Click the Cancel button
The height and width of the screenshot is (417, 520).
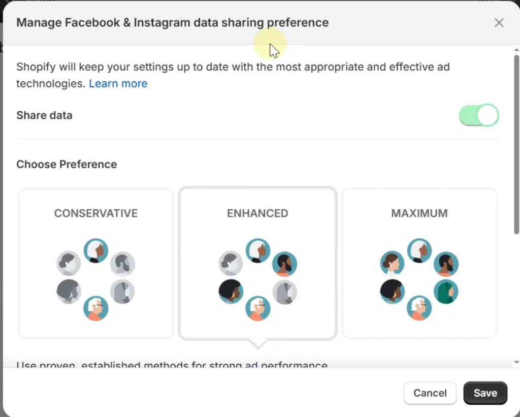pos(430,393)
